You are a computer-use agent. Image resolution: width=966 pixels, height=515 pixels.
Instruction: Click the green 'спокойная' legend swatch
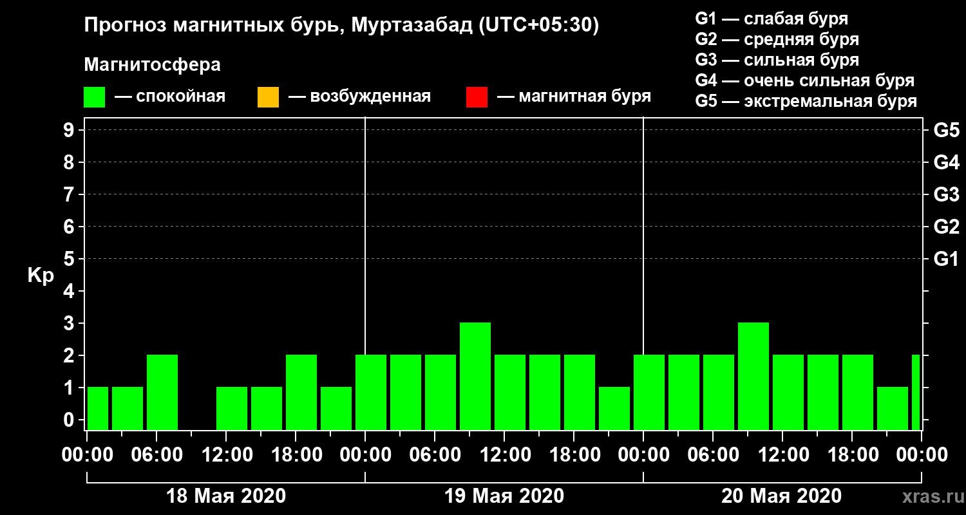[95, 97]
